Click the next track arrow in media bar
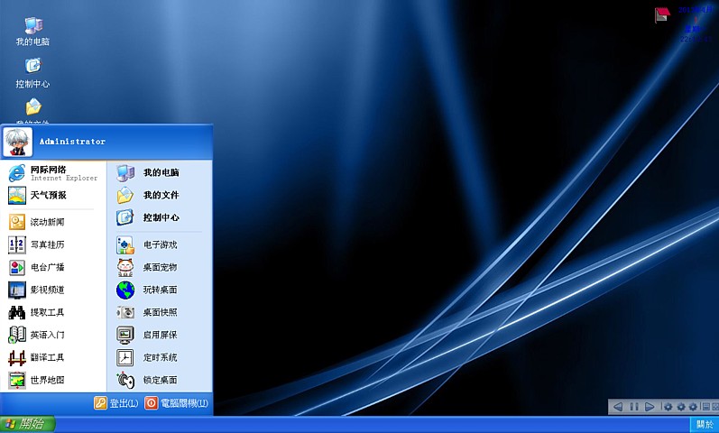Image resolution: width=719 pixels, height=433 pixels. 650,407
